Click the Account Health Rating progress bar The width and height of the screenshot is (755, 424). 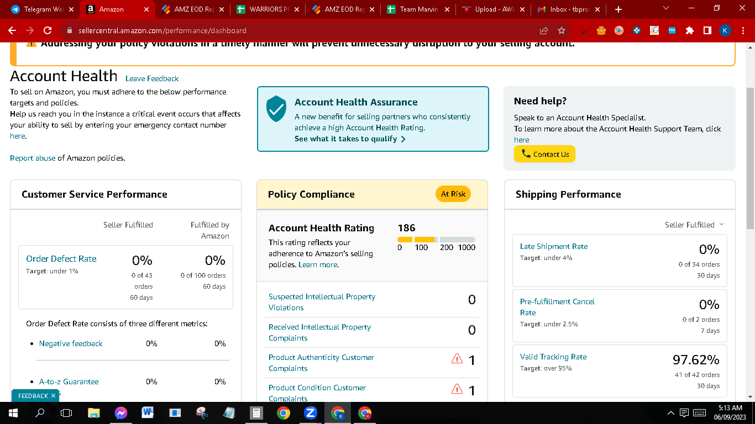[x=436, y=240]
